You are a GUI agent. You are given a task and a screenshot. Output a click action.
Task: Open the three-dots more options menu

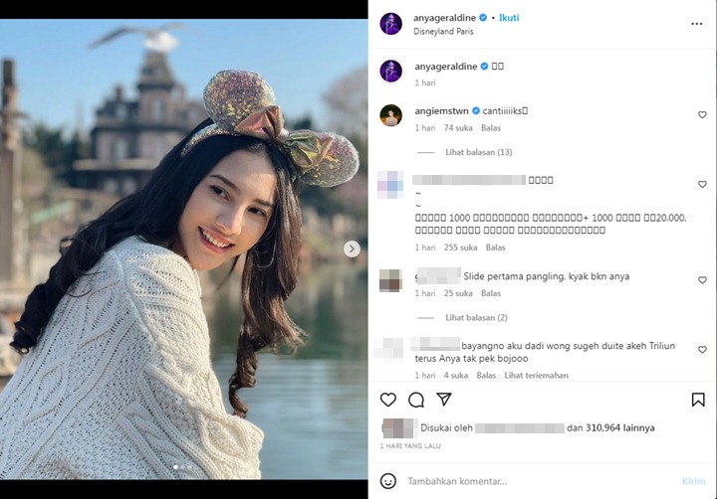(696, 24)
